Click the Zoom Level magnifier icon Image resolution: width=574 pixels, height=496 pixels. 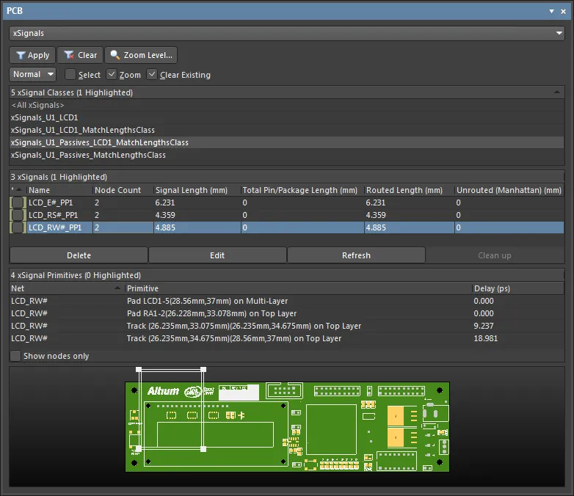(115, 55)
